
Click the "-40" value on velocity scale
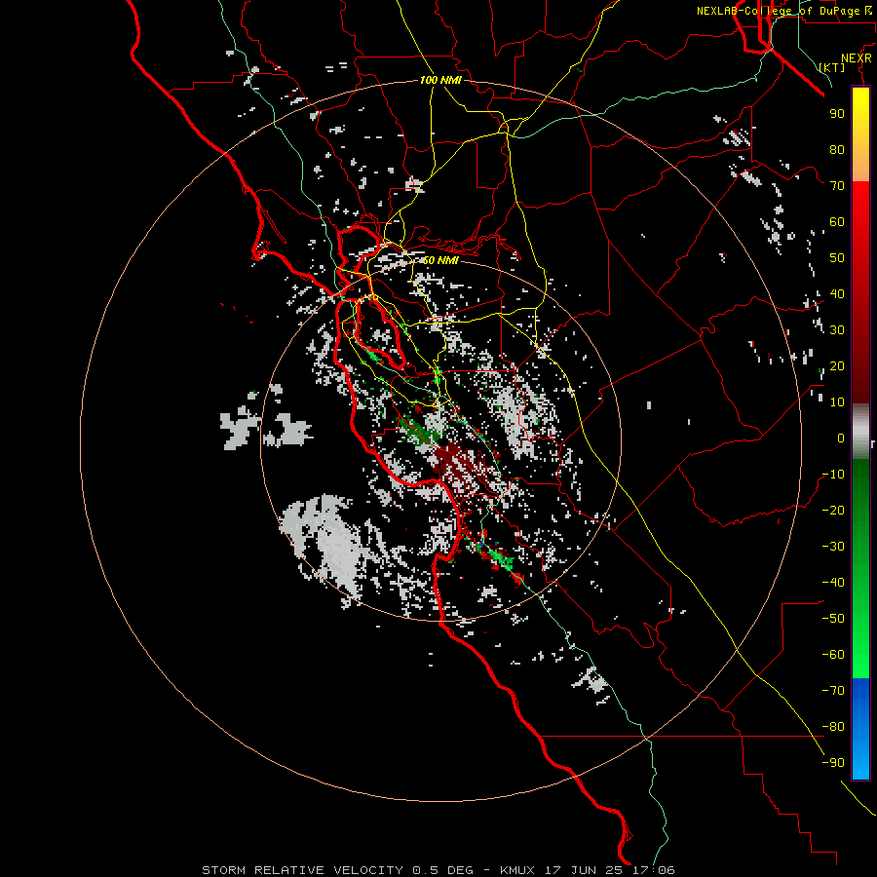pyautogui.click(x=833, y=583)
